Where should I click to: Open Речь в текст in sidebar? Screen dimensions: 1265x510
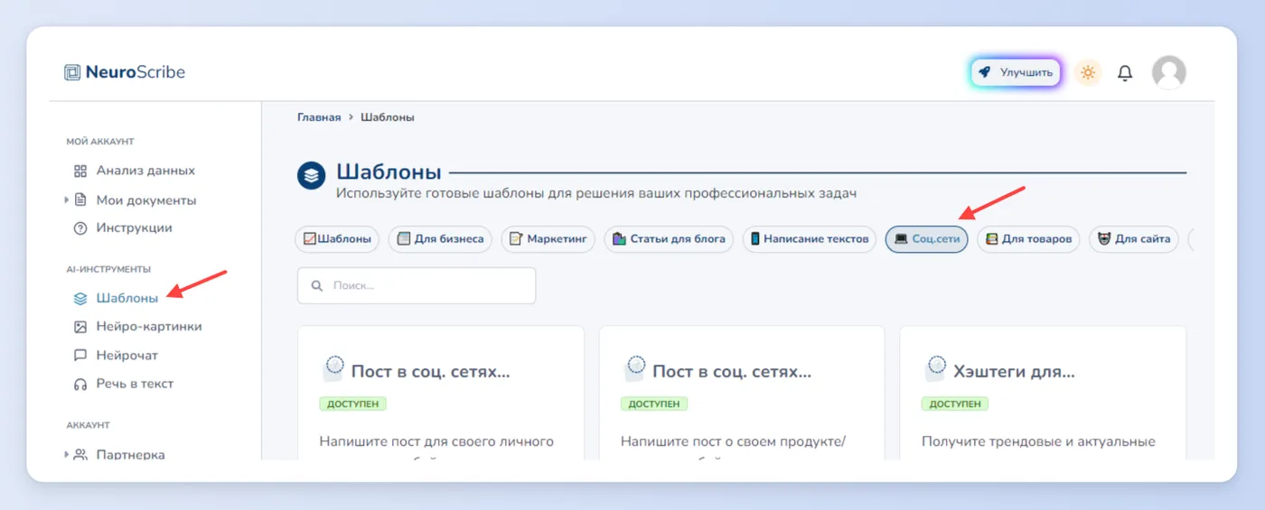pyautogui.click(x=135, y=384)
